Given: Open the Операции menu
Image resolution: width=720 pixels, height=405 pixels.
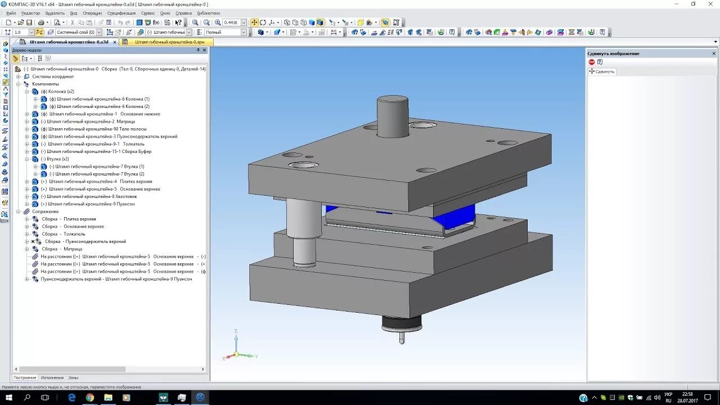Looking at the screenshot, I should tap(92, 13).
